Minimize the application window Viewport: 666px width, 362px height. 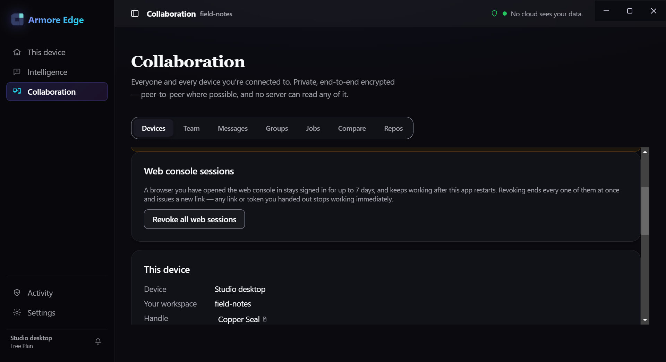pyautogui.click(x=606, y=11)
